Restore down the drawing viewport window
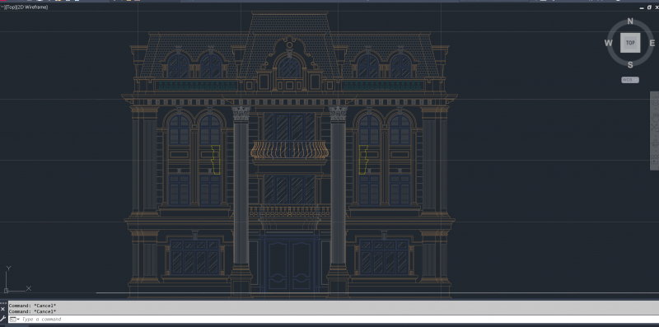 [649, 7]
